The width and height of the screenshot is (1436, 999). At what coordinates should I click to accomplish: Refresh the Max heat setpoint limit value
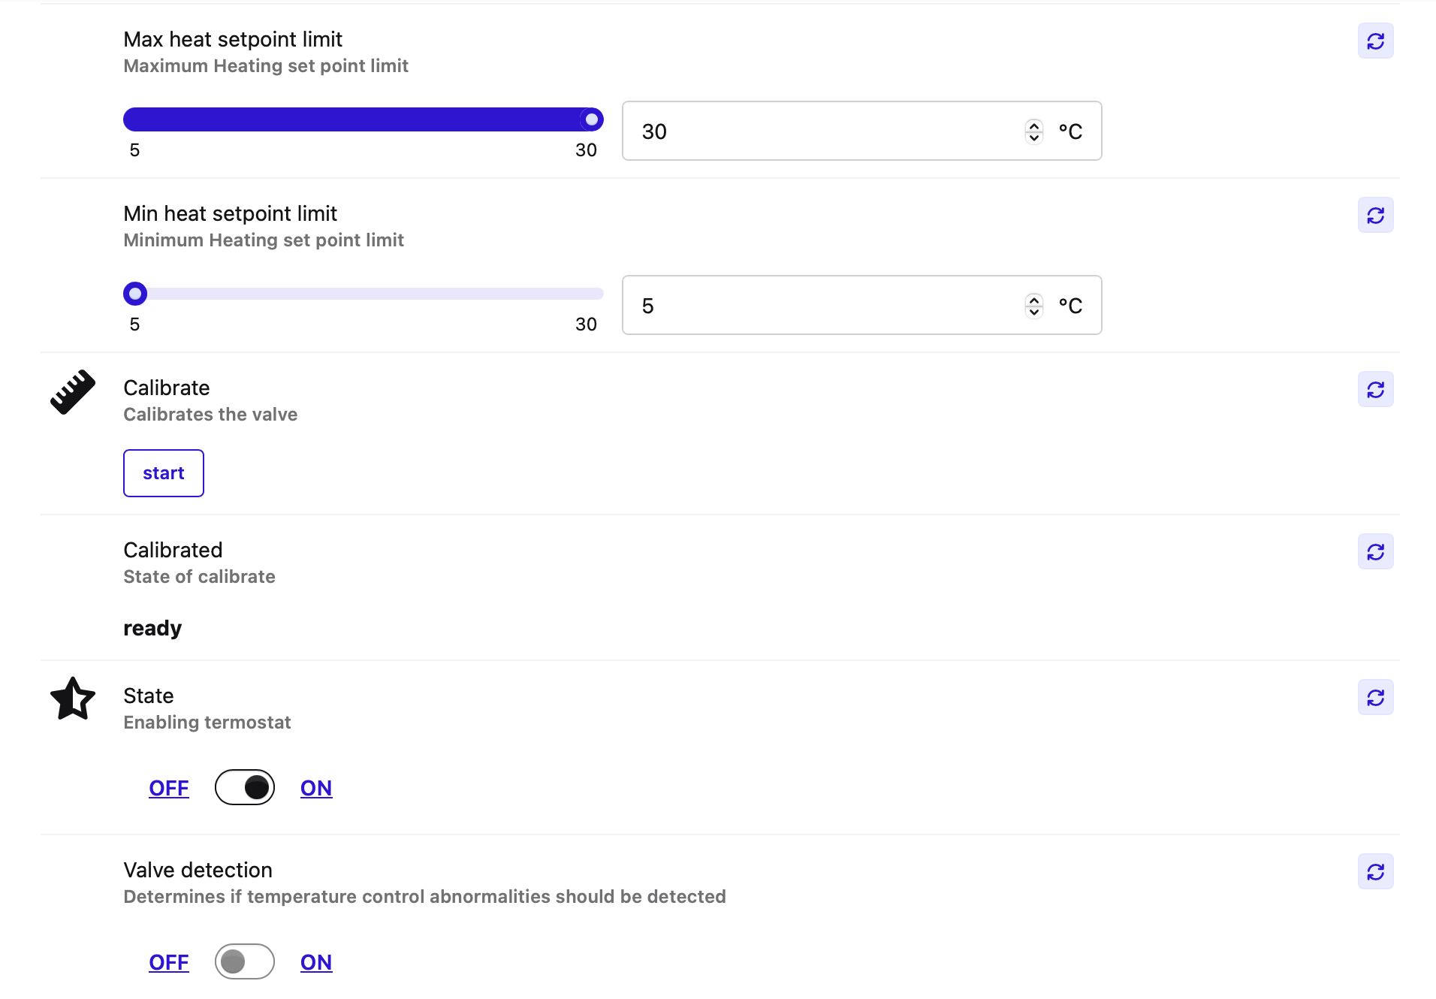point(1375,41)
